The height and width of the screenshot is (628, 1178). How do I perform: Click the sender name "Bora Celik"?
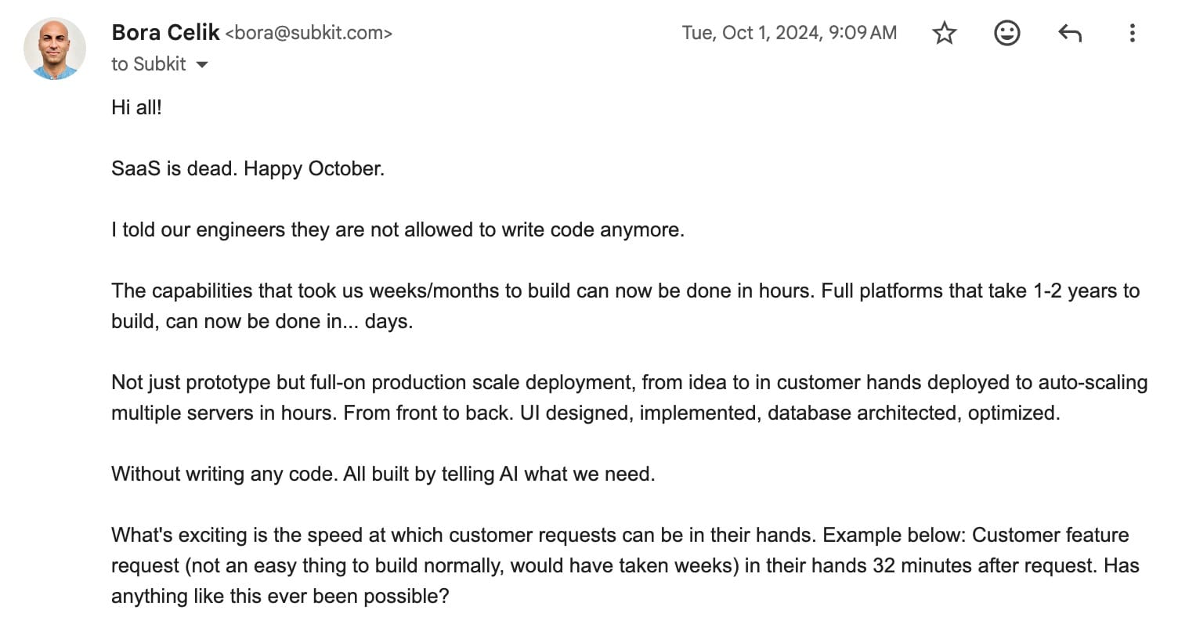[x=165, y=33]
